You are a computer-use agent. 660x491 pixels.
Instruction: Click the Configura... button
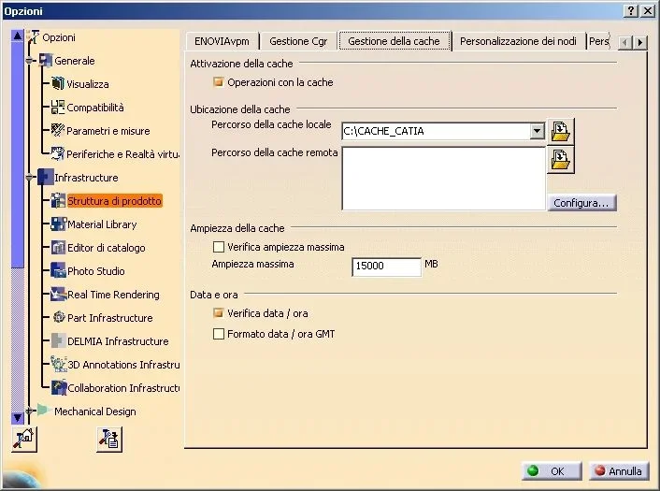tap(581, 203)
